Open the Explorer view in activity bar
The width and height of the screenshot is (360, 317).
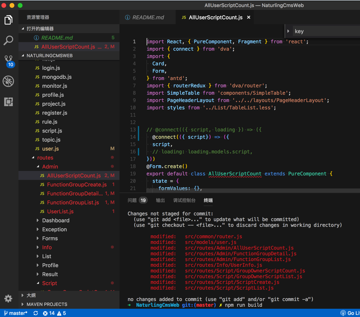(x=9, y=20)
